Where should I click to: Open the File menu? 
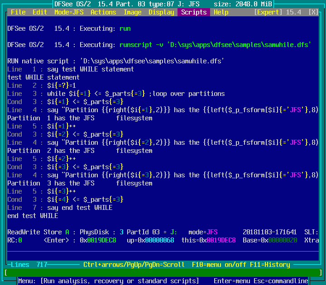pyautogui.click(x=18, y=12)
